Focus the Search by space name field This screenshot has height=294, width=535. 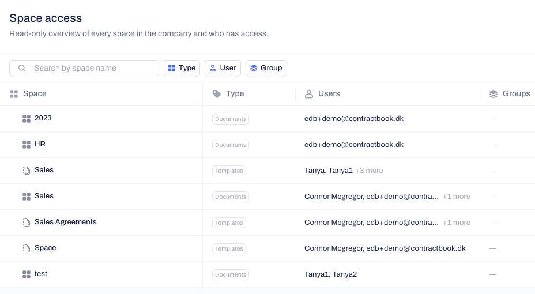84,68
